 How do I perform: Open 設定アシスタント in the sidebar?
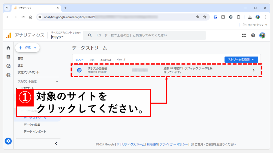29,72
